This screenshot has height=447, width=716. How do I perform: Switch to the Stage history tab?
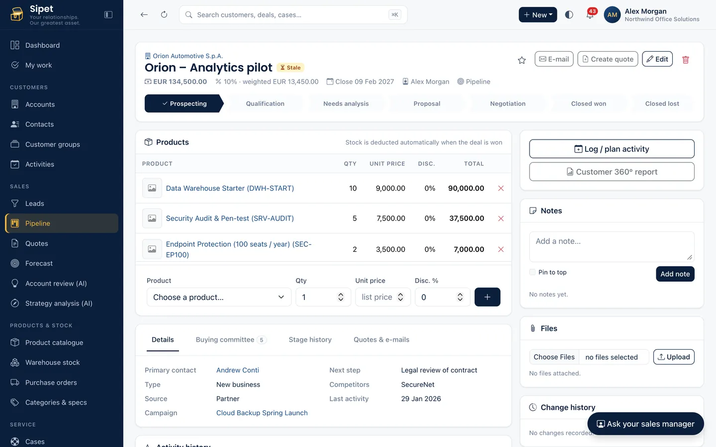click(310, 340)
